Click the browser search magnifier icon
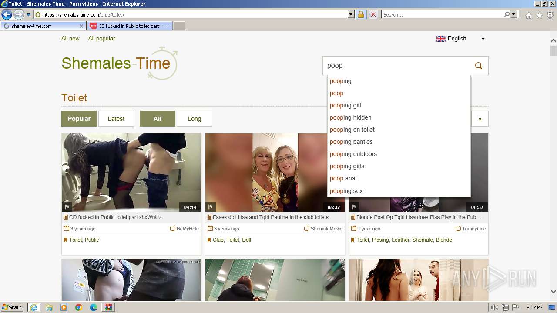Screen dimensions: 557x313 tap(507, 15)
